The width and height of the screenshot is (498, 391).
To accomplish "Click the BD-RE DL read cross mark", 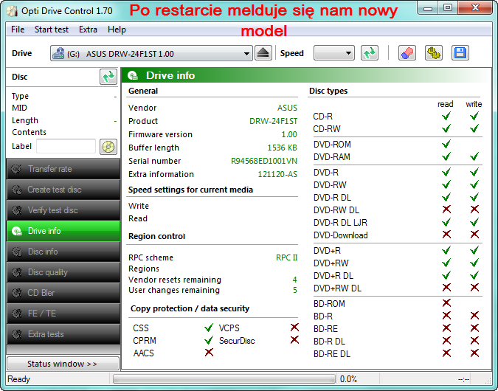I will pos(446,353).
